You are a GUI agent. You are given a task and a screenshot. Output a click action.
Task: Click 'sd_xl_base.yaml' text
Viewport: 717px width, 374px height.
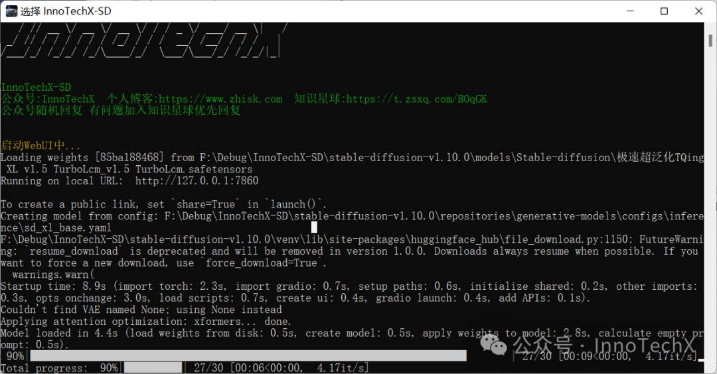pos(67,228)
